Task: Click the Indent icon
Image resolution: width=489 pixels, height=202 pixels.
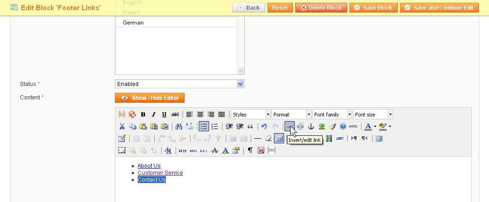Action: click(x=240, y=126)
